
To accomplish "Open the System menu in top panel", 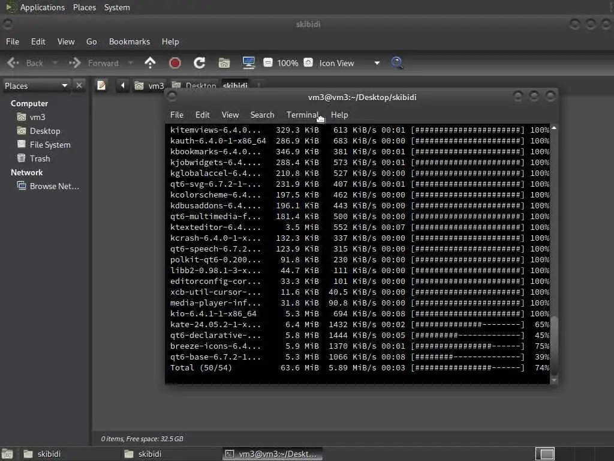I will click(117, 7).
